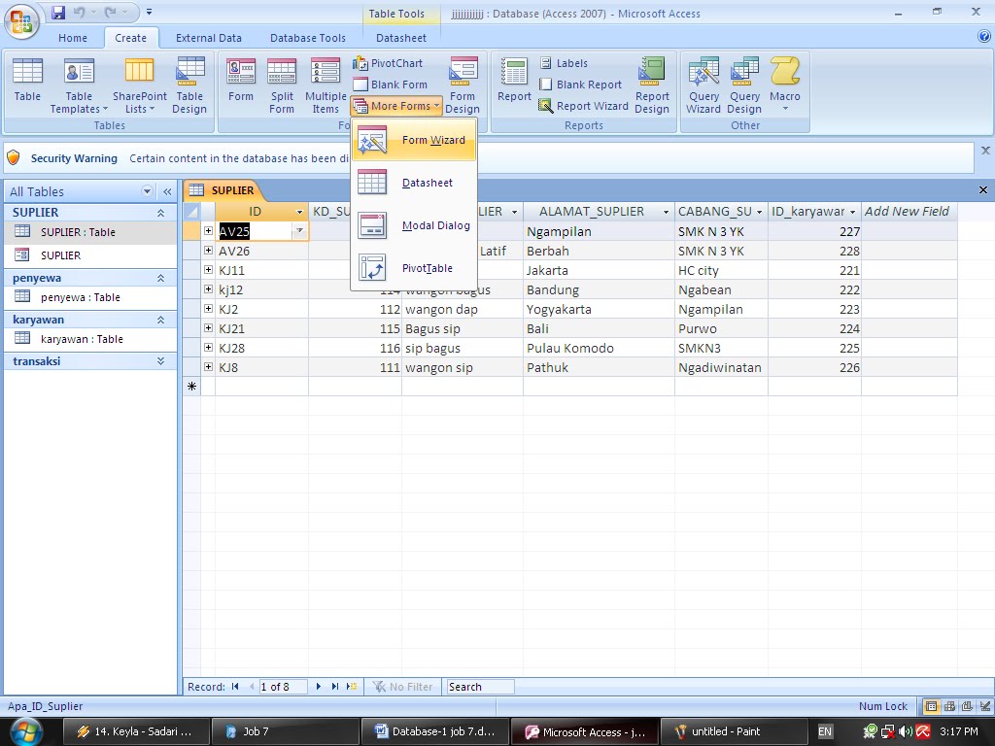Open the Table Templates gallery
This screenshot has width=995, height=746.
[79, 85]
